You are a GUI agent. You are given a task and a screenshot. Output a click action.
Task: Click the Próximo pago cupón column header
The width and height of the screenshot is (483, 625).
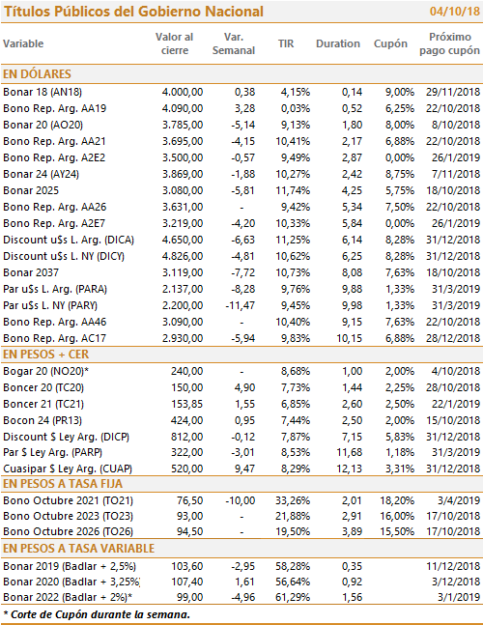click(449, 43)
